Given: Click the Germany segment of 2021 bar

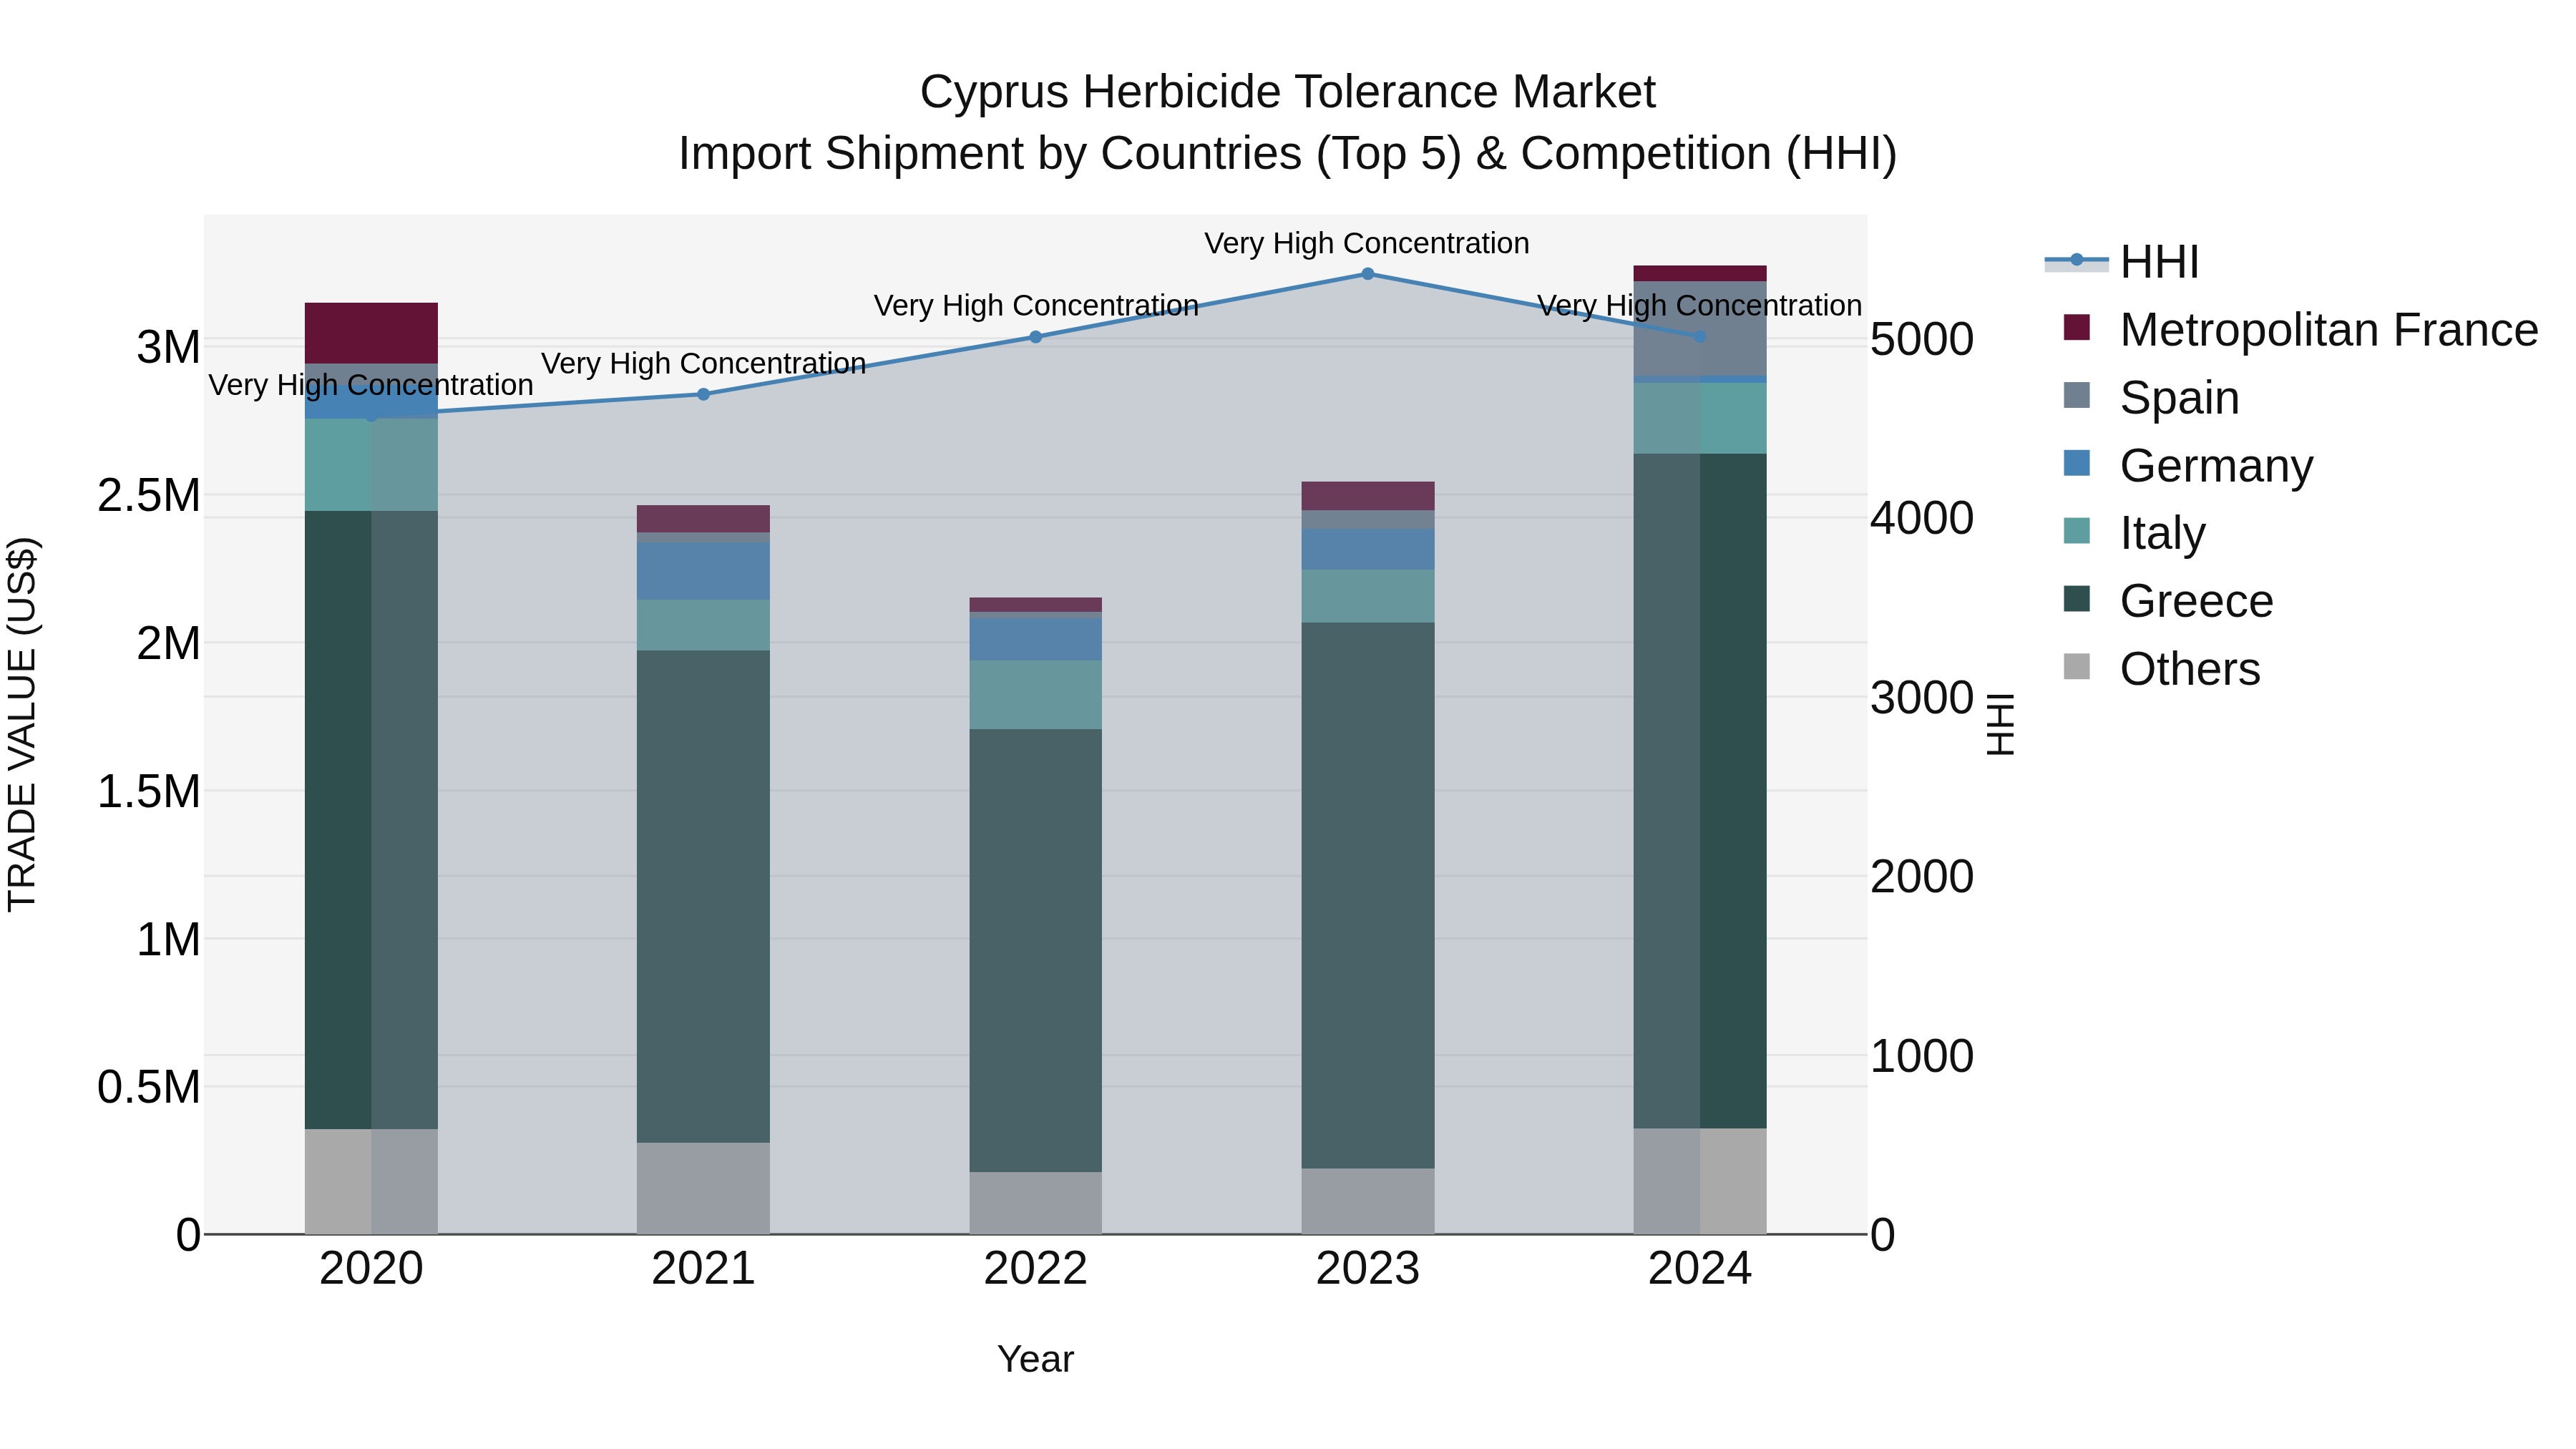Looking at the screenshot, I should pyautogui.click(x=703, y=571).
